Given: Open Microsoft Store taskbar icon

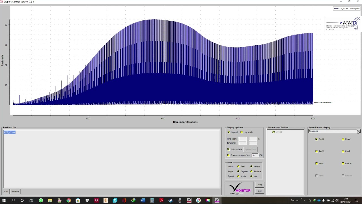Looking at the screenshot, I should (78, 201).
